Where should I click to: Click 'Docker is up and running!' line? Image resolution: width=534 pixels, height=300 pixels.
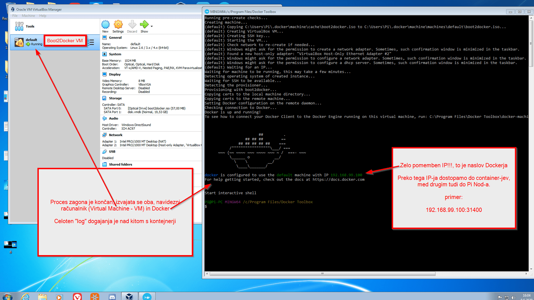[233, 112]
